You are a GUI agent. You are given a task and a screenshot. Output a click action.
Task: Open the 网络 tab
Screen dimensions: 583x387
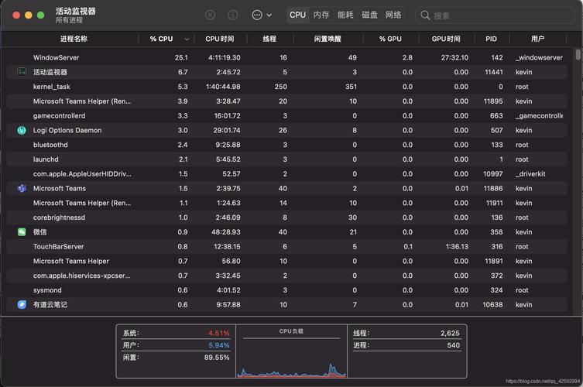(393, 15)
